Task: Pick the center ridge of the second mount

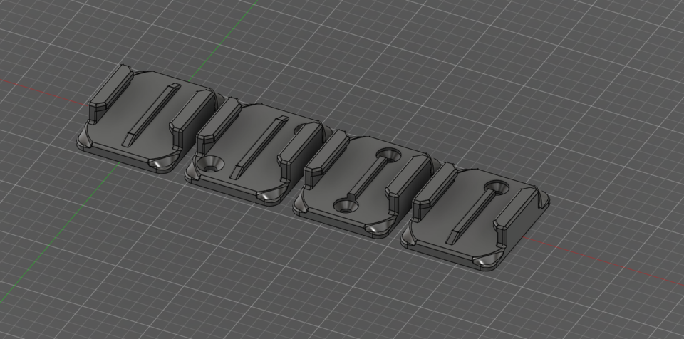Action: pos(259,147)
